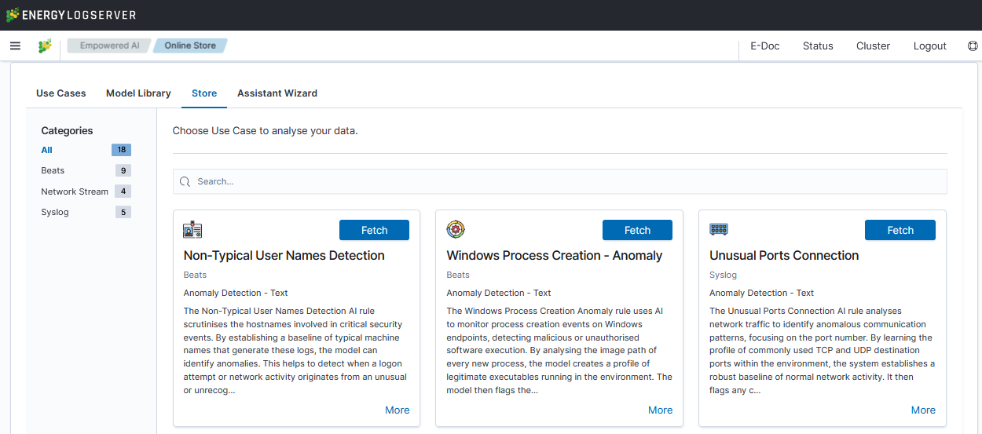This screenshot has height=434, width=982.
Task: Fetch the Unusual Ports Connection rule
Action: 900,230
